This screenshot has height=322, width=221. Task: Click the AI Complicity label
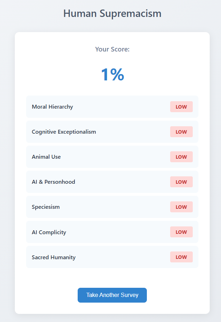[x=49, y=232]
